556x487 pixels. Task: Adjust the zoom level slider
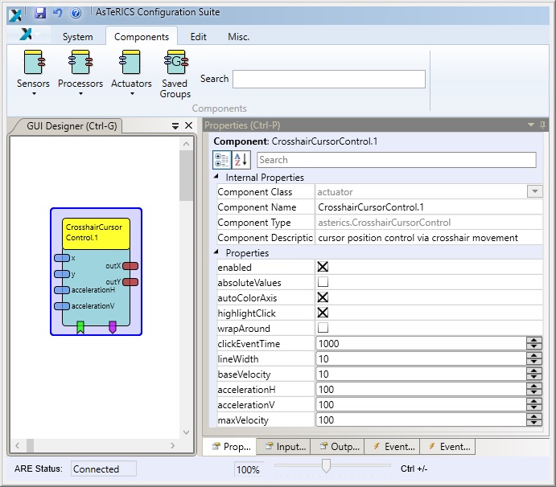point(326,466)
